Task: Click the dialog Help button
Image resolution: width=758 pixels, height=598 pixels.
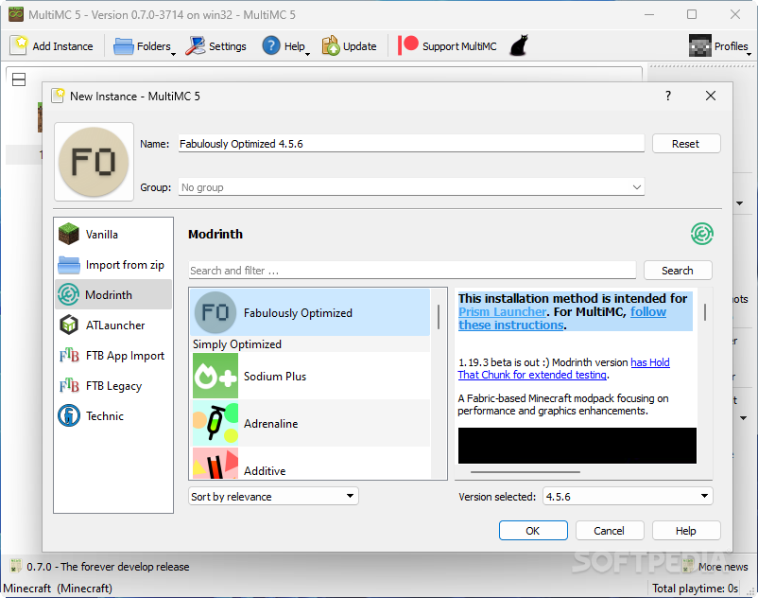Action: pos(686,531)
